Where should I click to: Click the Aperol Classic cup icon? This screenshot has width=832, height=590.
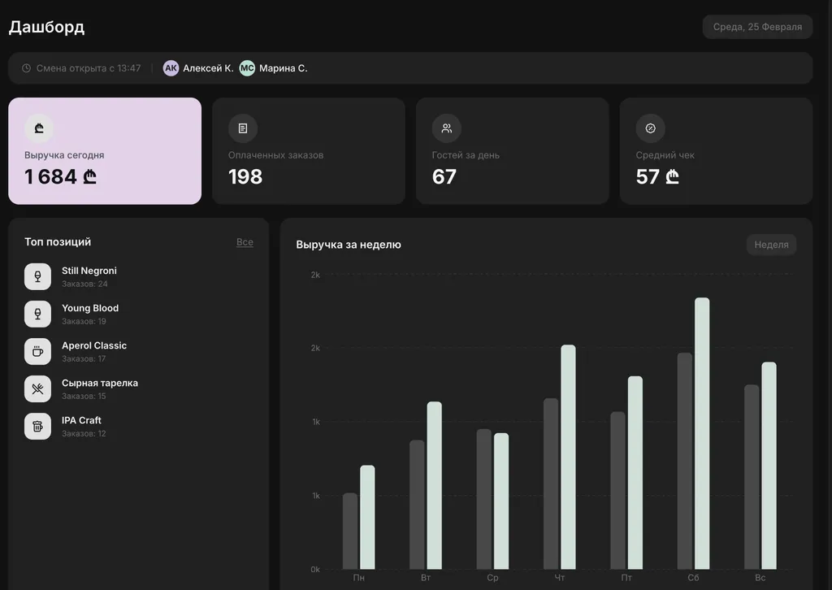point(37,351)
